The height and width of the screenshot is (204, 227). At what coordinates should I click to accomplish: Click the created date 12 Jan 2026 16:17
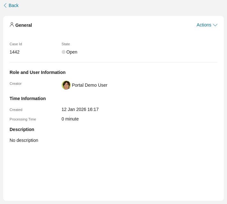tap(80, 109)
